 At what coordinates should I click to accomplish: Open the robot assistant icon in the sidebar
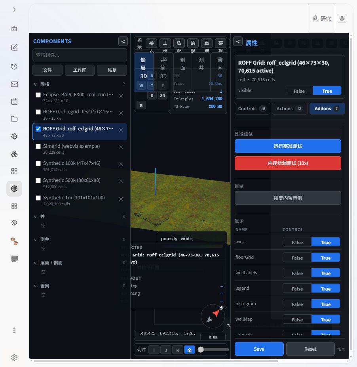(14, 29)
